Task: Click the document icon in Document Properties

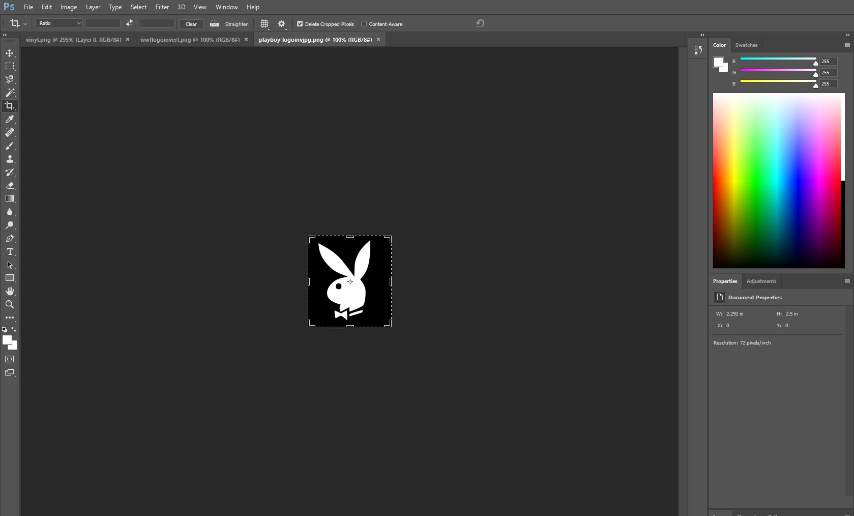Action: point(720,297)
